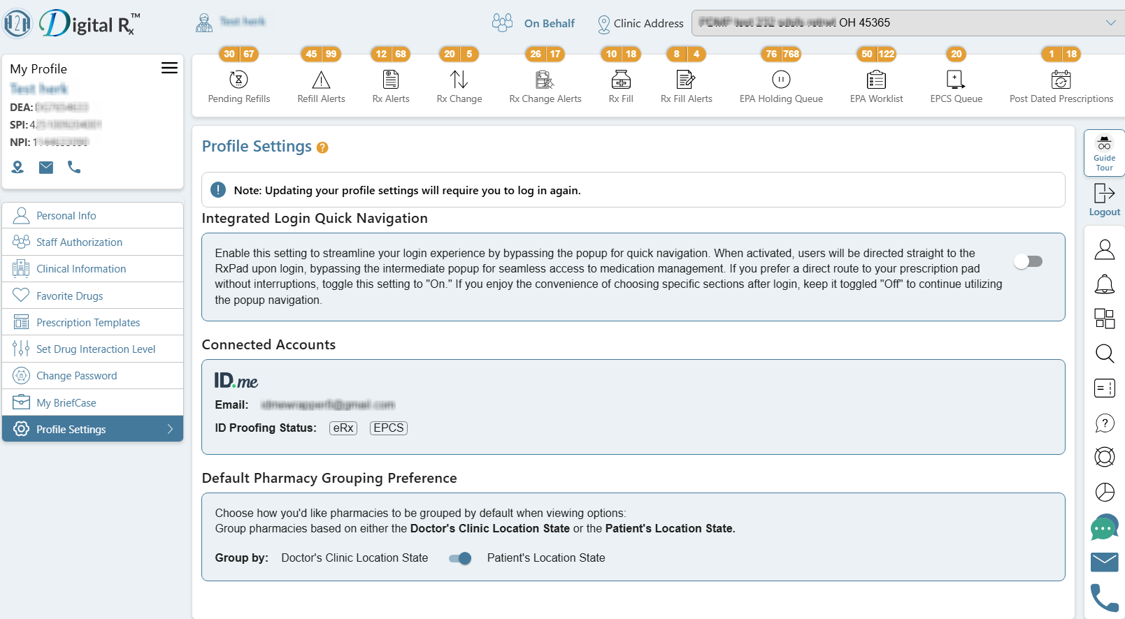Click the profile email envelope icon
This screenshot has height=619, width=1125.
tap(46, 167)
